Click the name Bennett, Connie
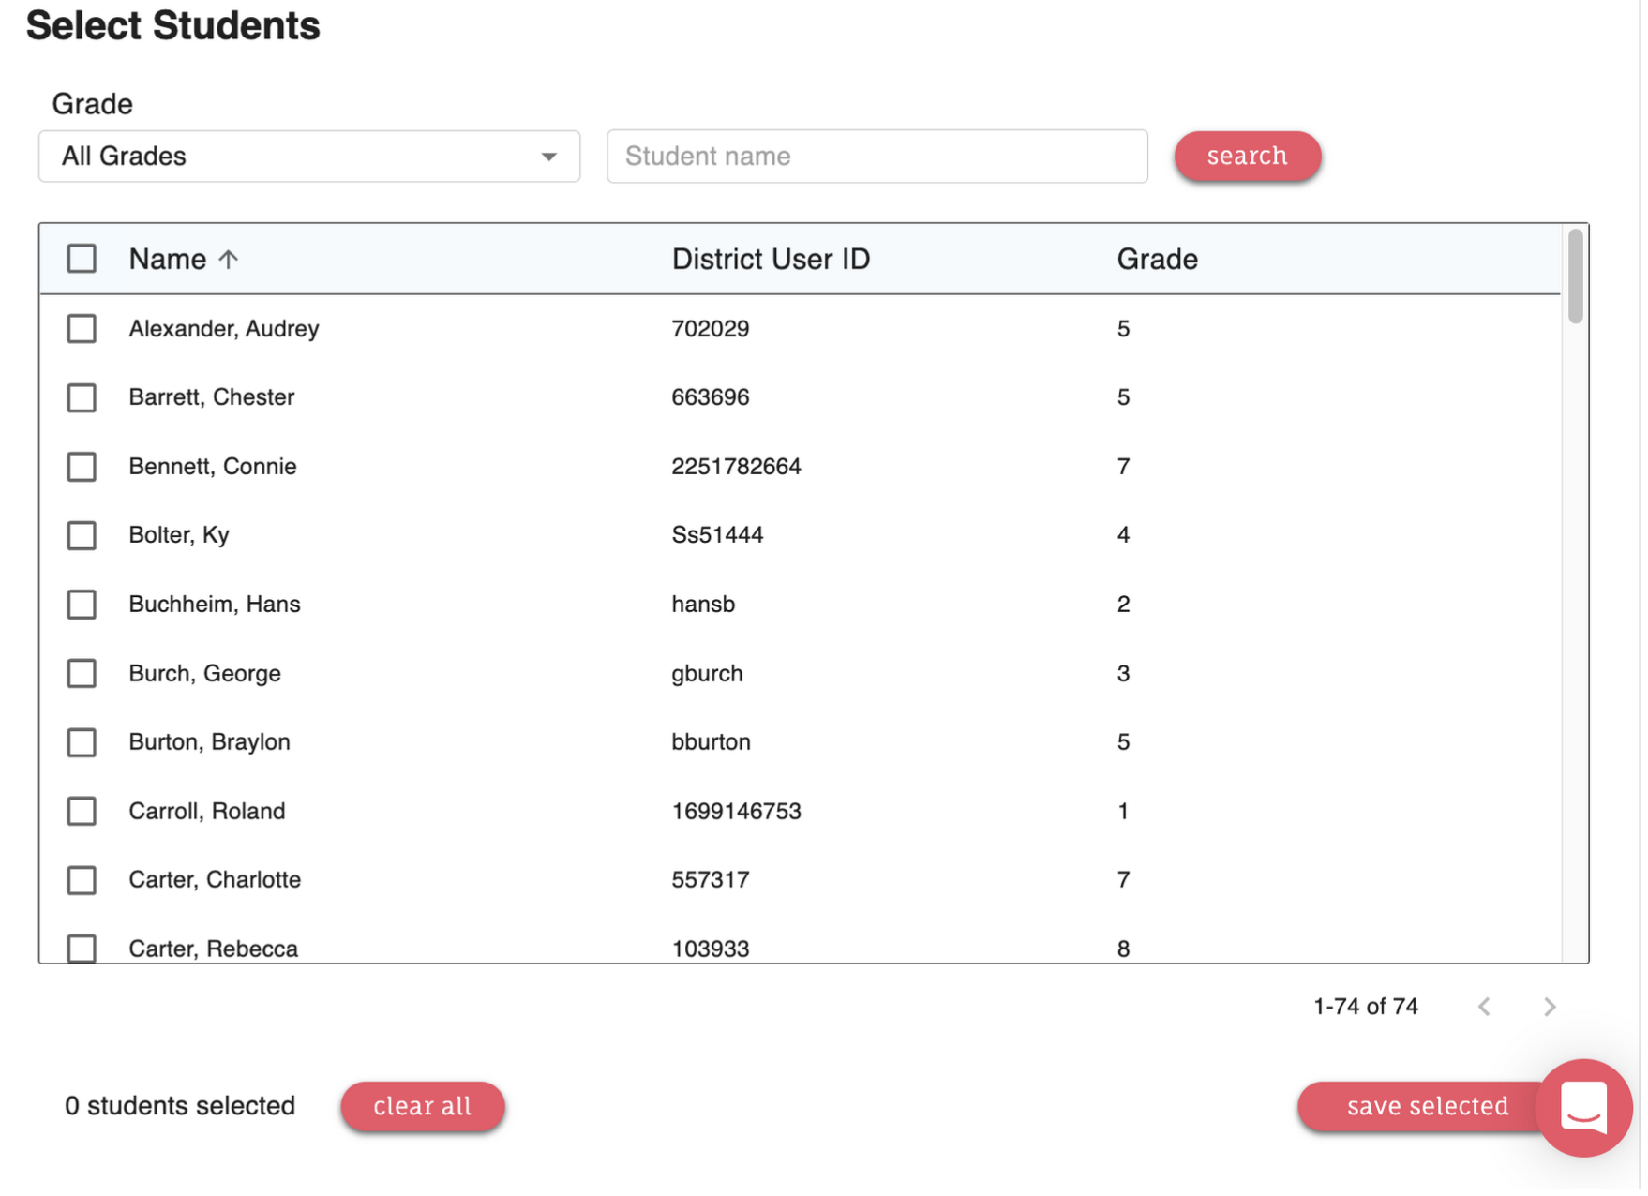The height and width of the screenshot is (1196, 1648). coord(214,468)
